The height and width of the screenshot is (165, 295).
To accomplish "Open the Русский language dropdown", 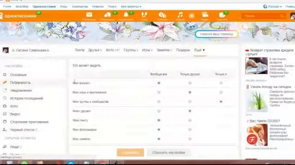I will coord(275,6).
